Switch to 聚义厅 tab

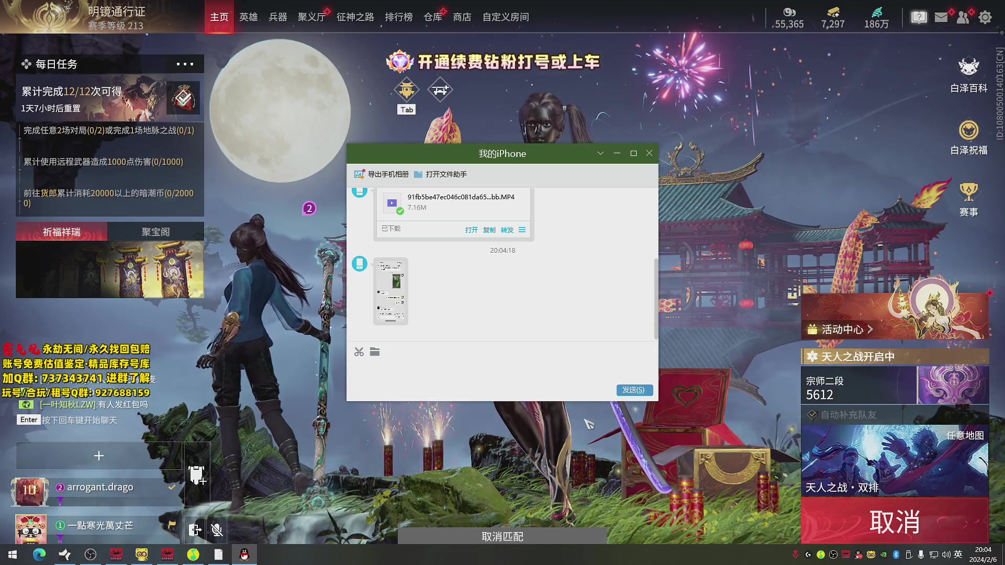(312, 17)
